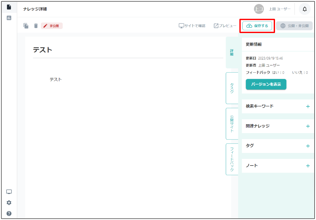
Task: Click the monitor icon in bottom sidebar
Action: [9, 192]
